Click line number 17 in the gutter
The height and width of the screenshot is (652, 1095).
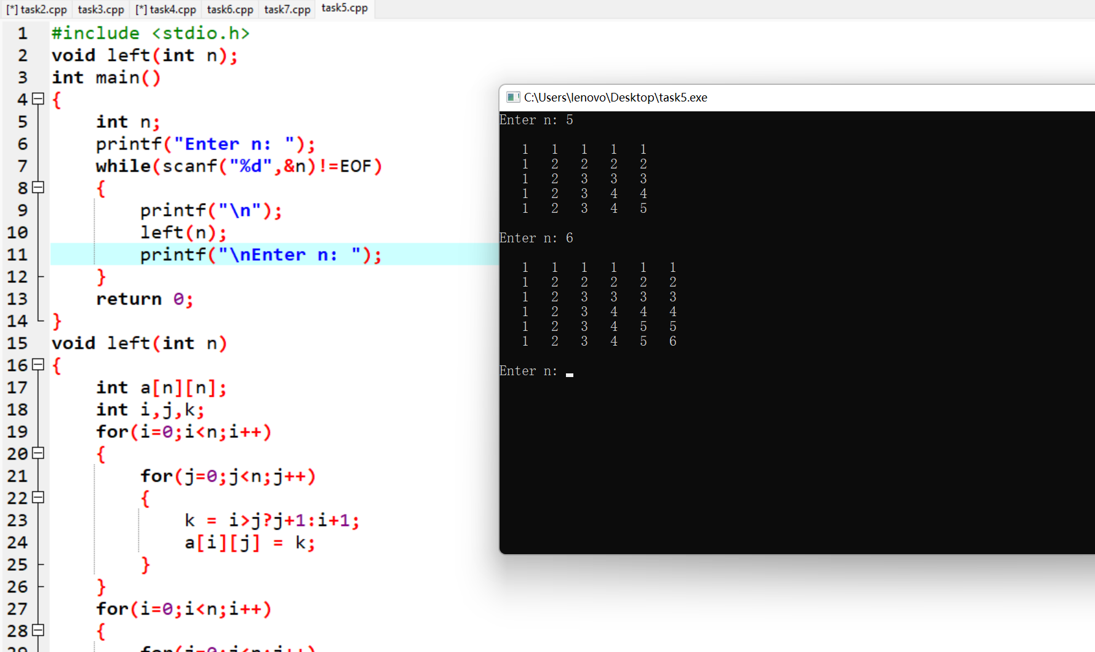coord(17,388)
